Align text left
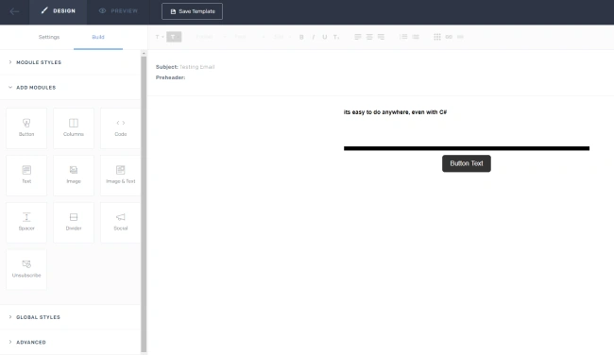This screenshot has width=614, height=355. 358,37
